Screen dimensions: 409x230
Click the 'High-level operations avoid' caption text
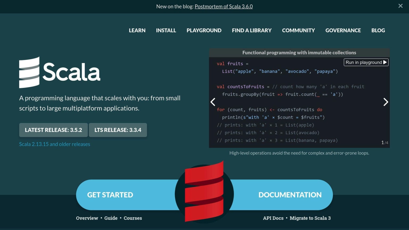299,153
